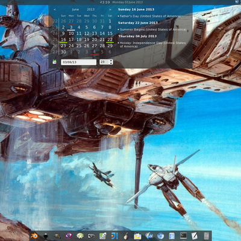Increase week number with spinner up arrow
The image size is (241, 241).
111,61
